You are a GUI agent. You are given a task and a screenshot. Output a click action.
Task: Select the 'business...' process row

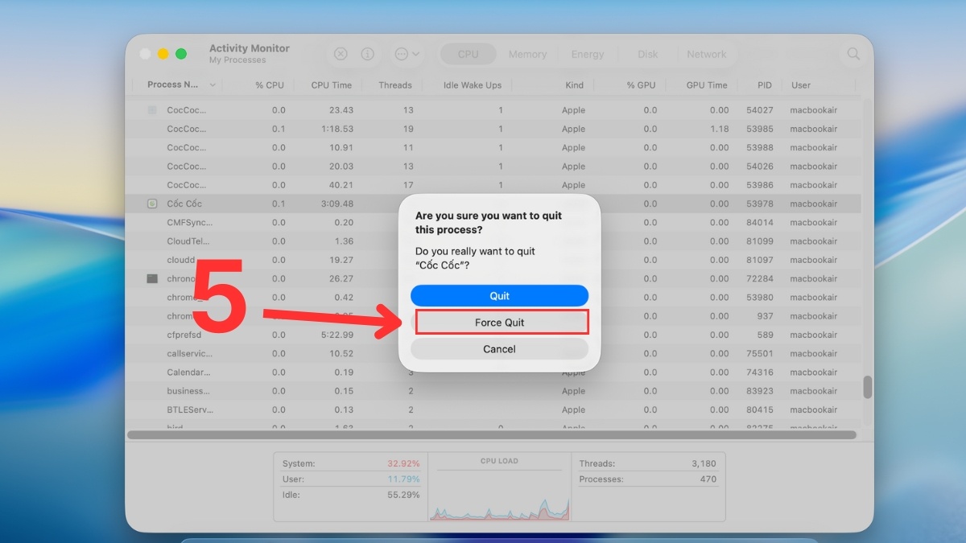pyautogui.click(x=493, y=391)
